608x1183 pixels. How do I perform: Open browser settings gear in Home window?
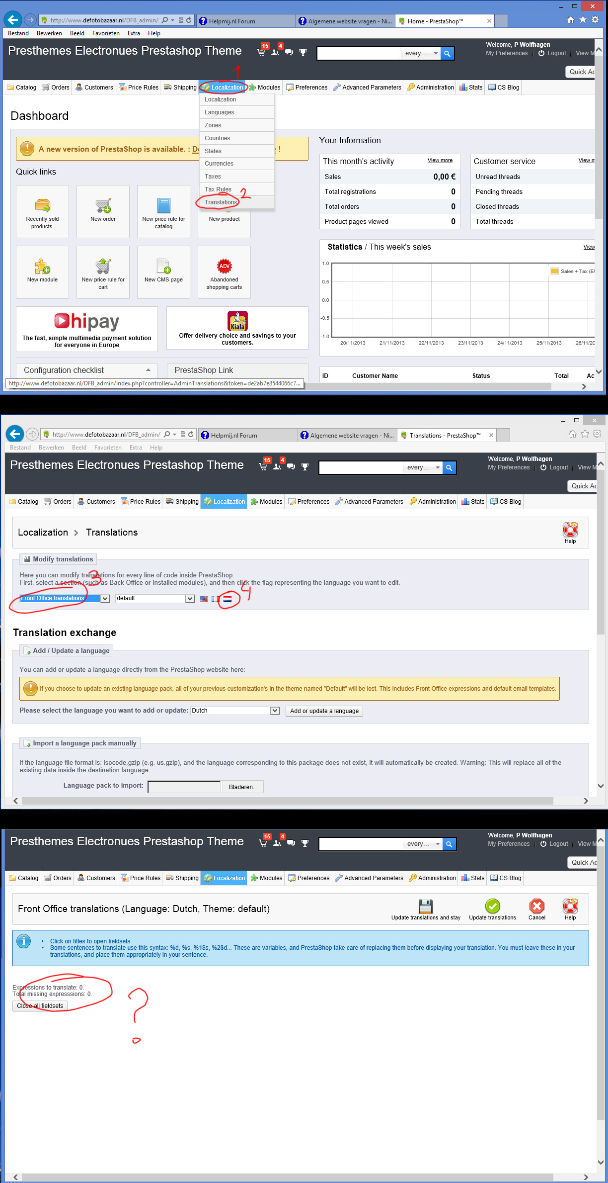click(x=595, y=20)
